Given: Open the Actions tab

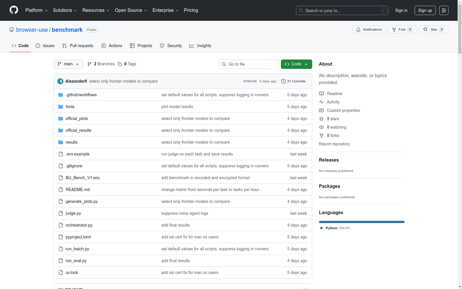Looking at the screenshot, I should click(x=112, y=46).
